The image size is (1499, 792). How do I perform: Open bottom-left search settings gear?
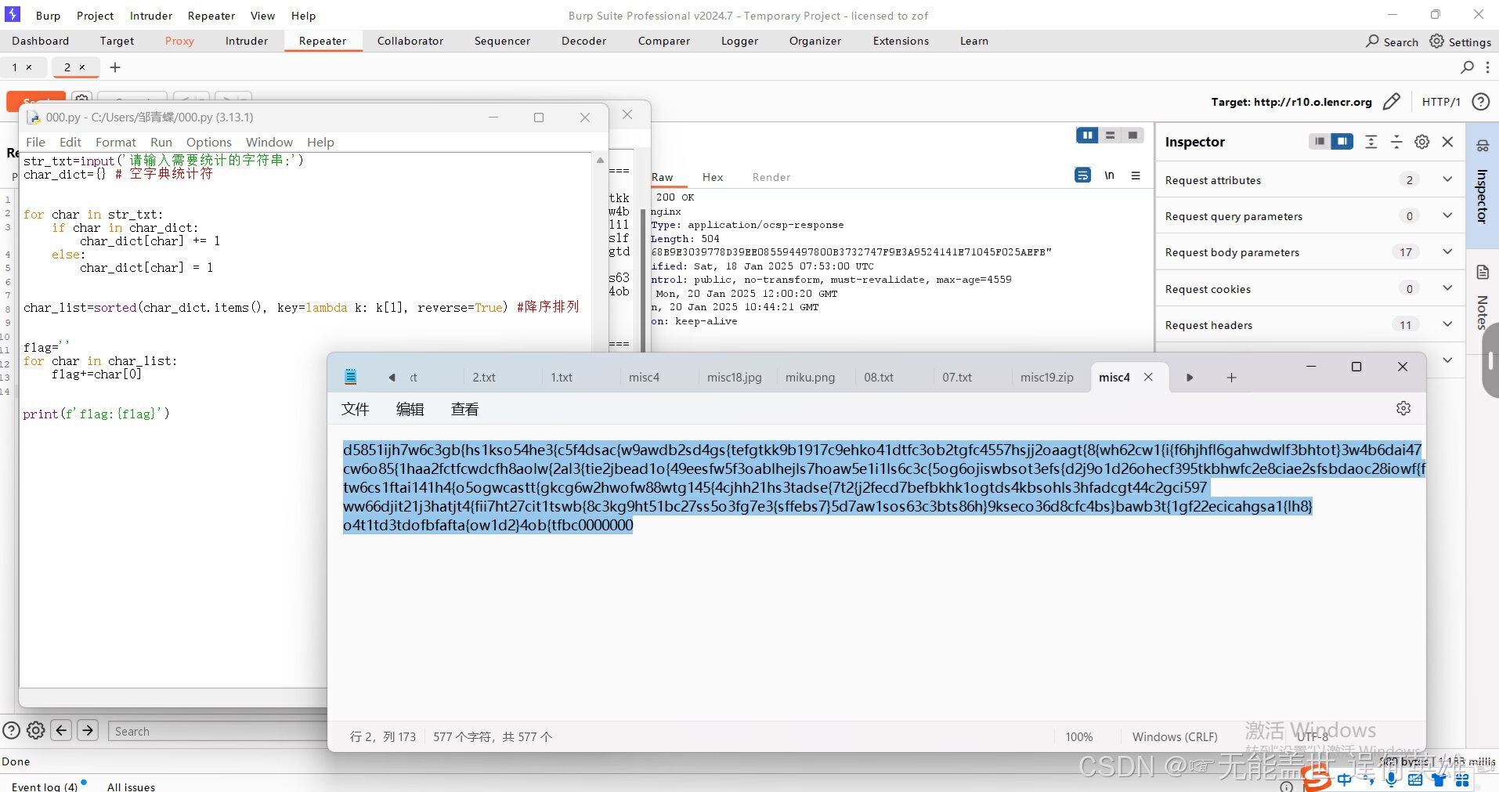(36, 730)
